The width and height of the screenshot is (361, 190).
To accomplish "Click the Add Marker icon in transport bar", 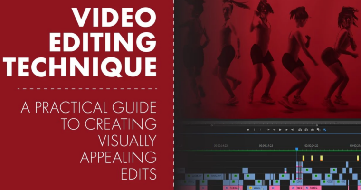I will 248,130.
